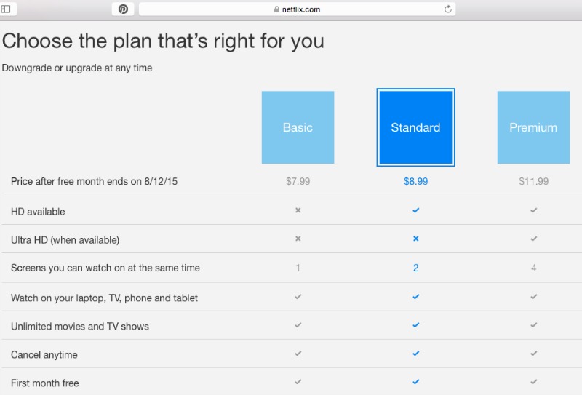The width and height of the screenshot is (582, 395).
Task: Click the reload page icon in the address bar
Action: pyautogui.click(x=448, y=9)
